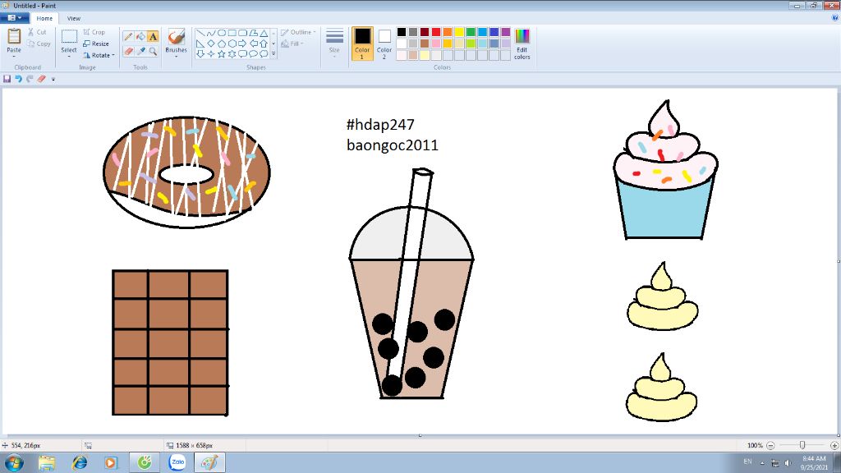Image resolution: width=841 pixels, height=473 pixels.
Task: Select the Pencil tool
Action: tap(128, 36)
